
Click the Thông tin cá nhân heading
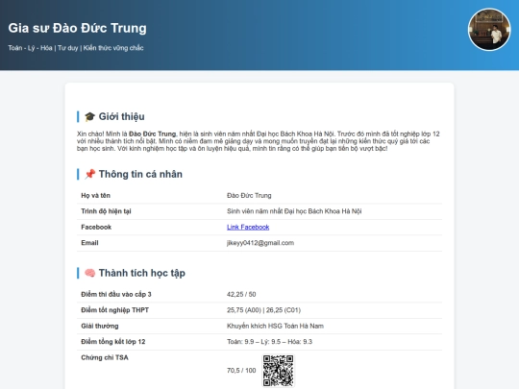140,174
